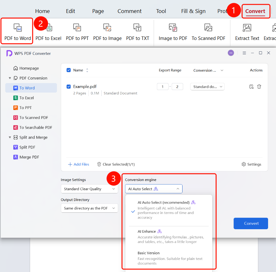Open the Standard document type dropdown
Screen dimensions: 276x272
(x=207, y=87)
